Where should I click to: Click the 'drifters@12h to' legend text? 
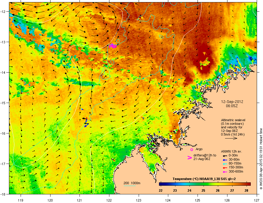[x=205, y=156]
